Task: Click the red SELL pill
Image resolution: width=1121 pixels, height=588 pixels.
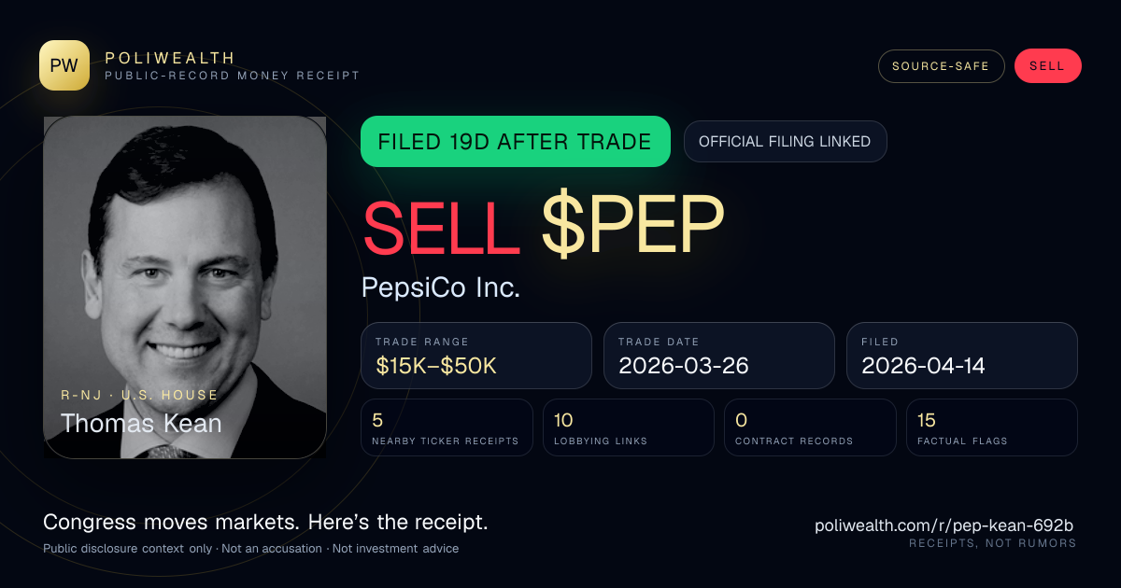Action: [1047, 66]
